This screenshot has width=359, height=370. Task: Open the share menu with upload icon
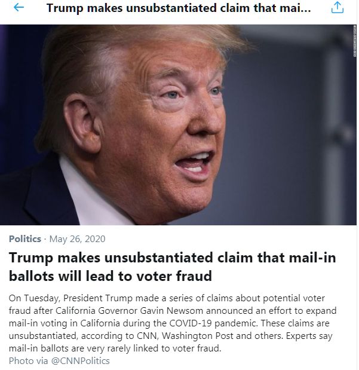pyautogui.click(x=337, y=8)
